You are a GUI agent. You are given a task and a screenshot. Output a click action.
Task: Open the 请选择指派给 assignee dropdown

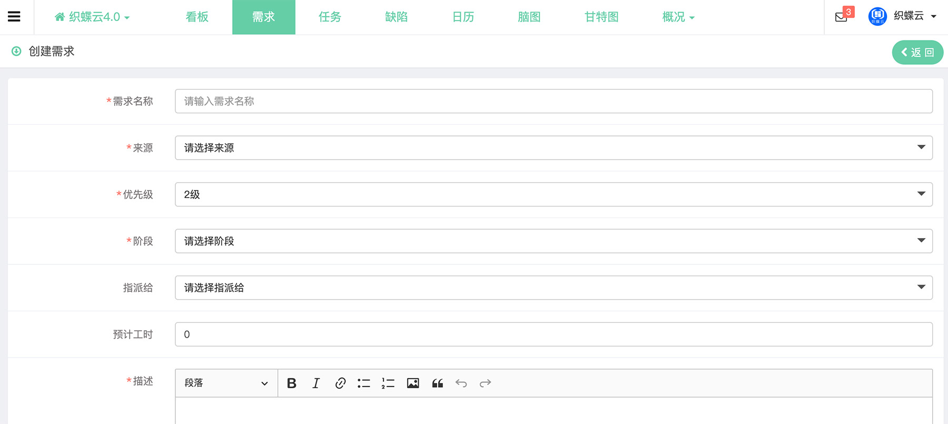[x=554, y=288]
